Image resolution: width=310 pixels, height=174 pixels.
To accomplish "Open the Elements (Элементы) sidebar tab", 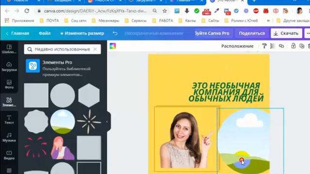I will [9, 102].
